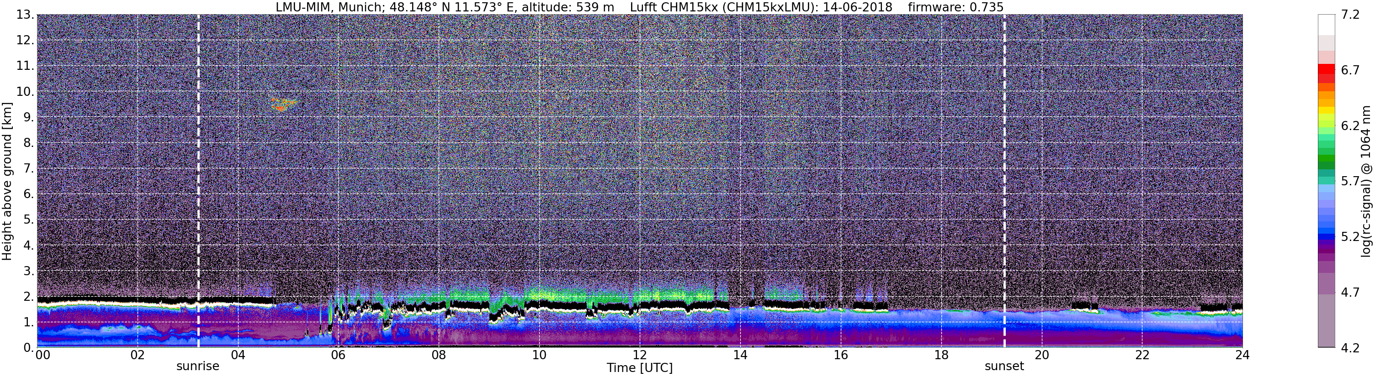Click the x-axis tick label 24

(1242, 355)
